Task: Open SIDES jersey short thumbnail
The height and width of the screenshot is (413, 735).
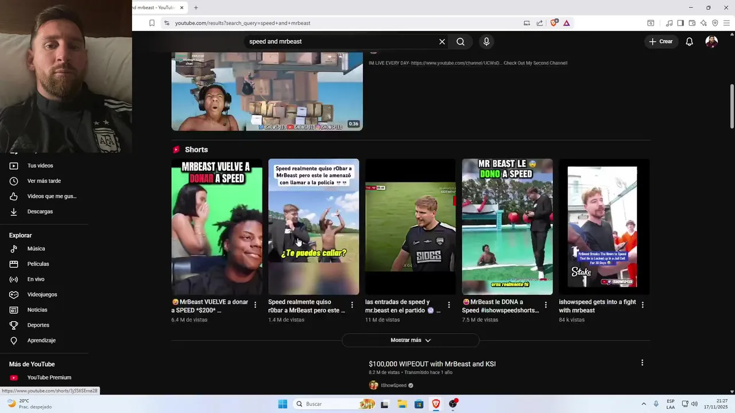Action: [x=411, y=227]
